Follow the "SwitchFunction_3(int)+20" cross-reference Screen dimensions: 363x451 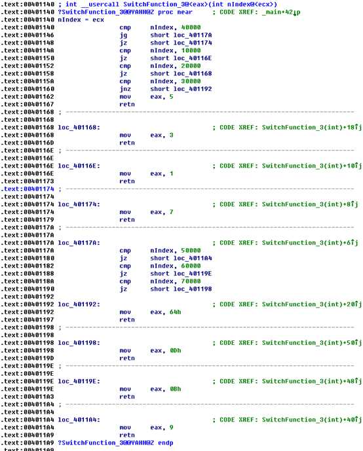pos(311,304)
